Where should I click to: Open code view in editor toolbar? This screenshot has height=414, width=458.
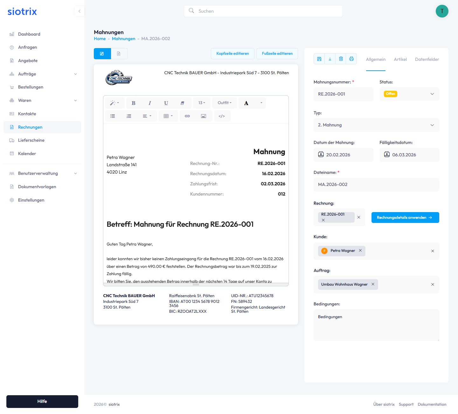point(222,116)
